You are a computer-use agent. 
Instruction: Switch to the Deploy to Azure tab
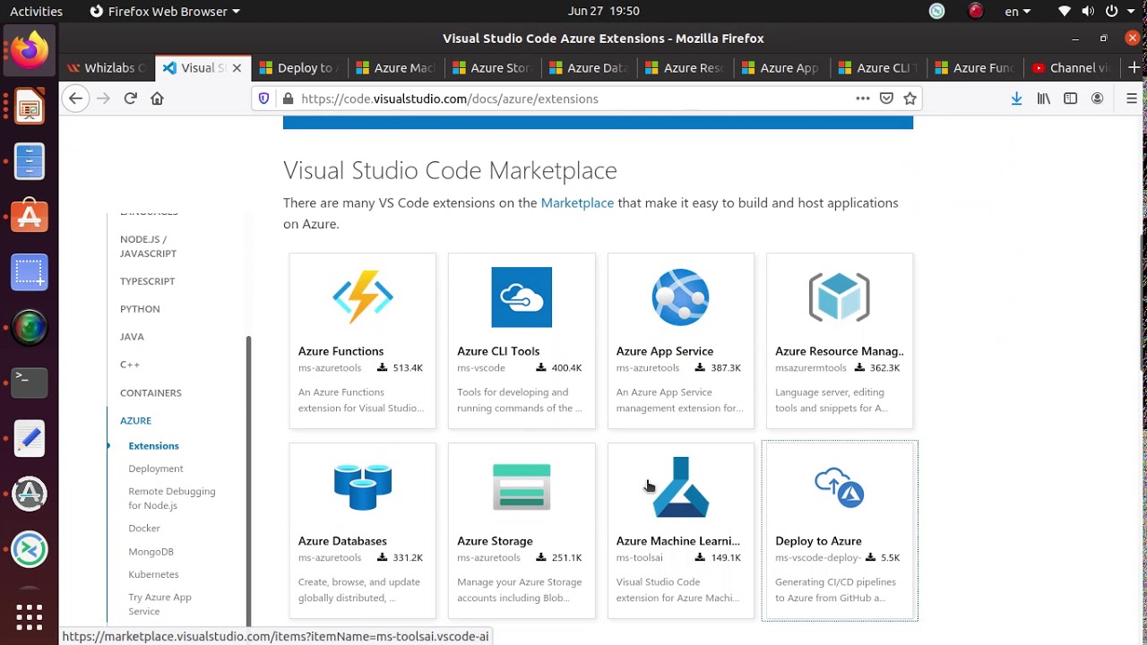point(298,68)
